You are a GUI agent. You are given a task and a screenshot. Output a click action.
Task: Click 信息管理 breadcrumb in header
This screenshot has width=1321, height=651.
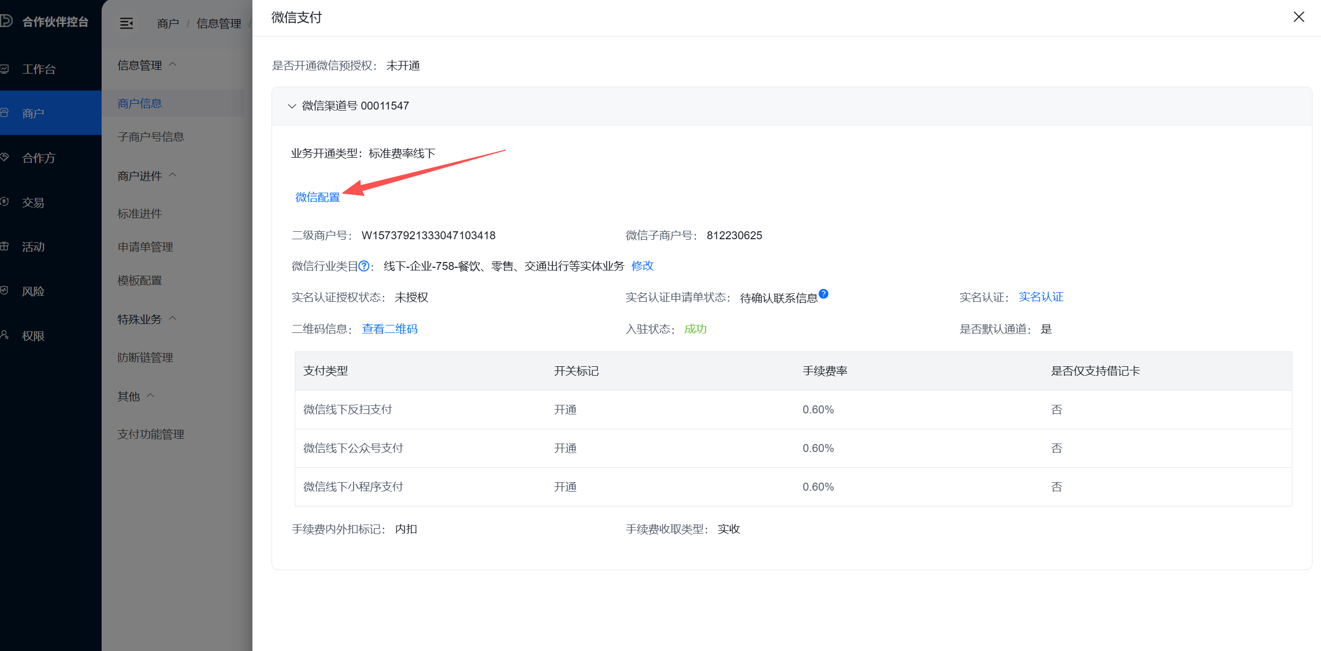[219, 23]
